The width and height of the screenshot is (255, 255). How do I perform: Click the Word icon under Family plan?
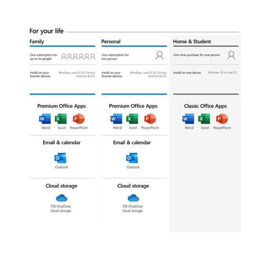coord(45,119)
